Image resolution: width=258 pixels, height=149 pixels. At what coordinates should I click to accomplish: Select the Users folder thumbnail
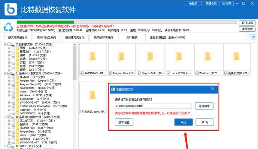coord(179,57)
